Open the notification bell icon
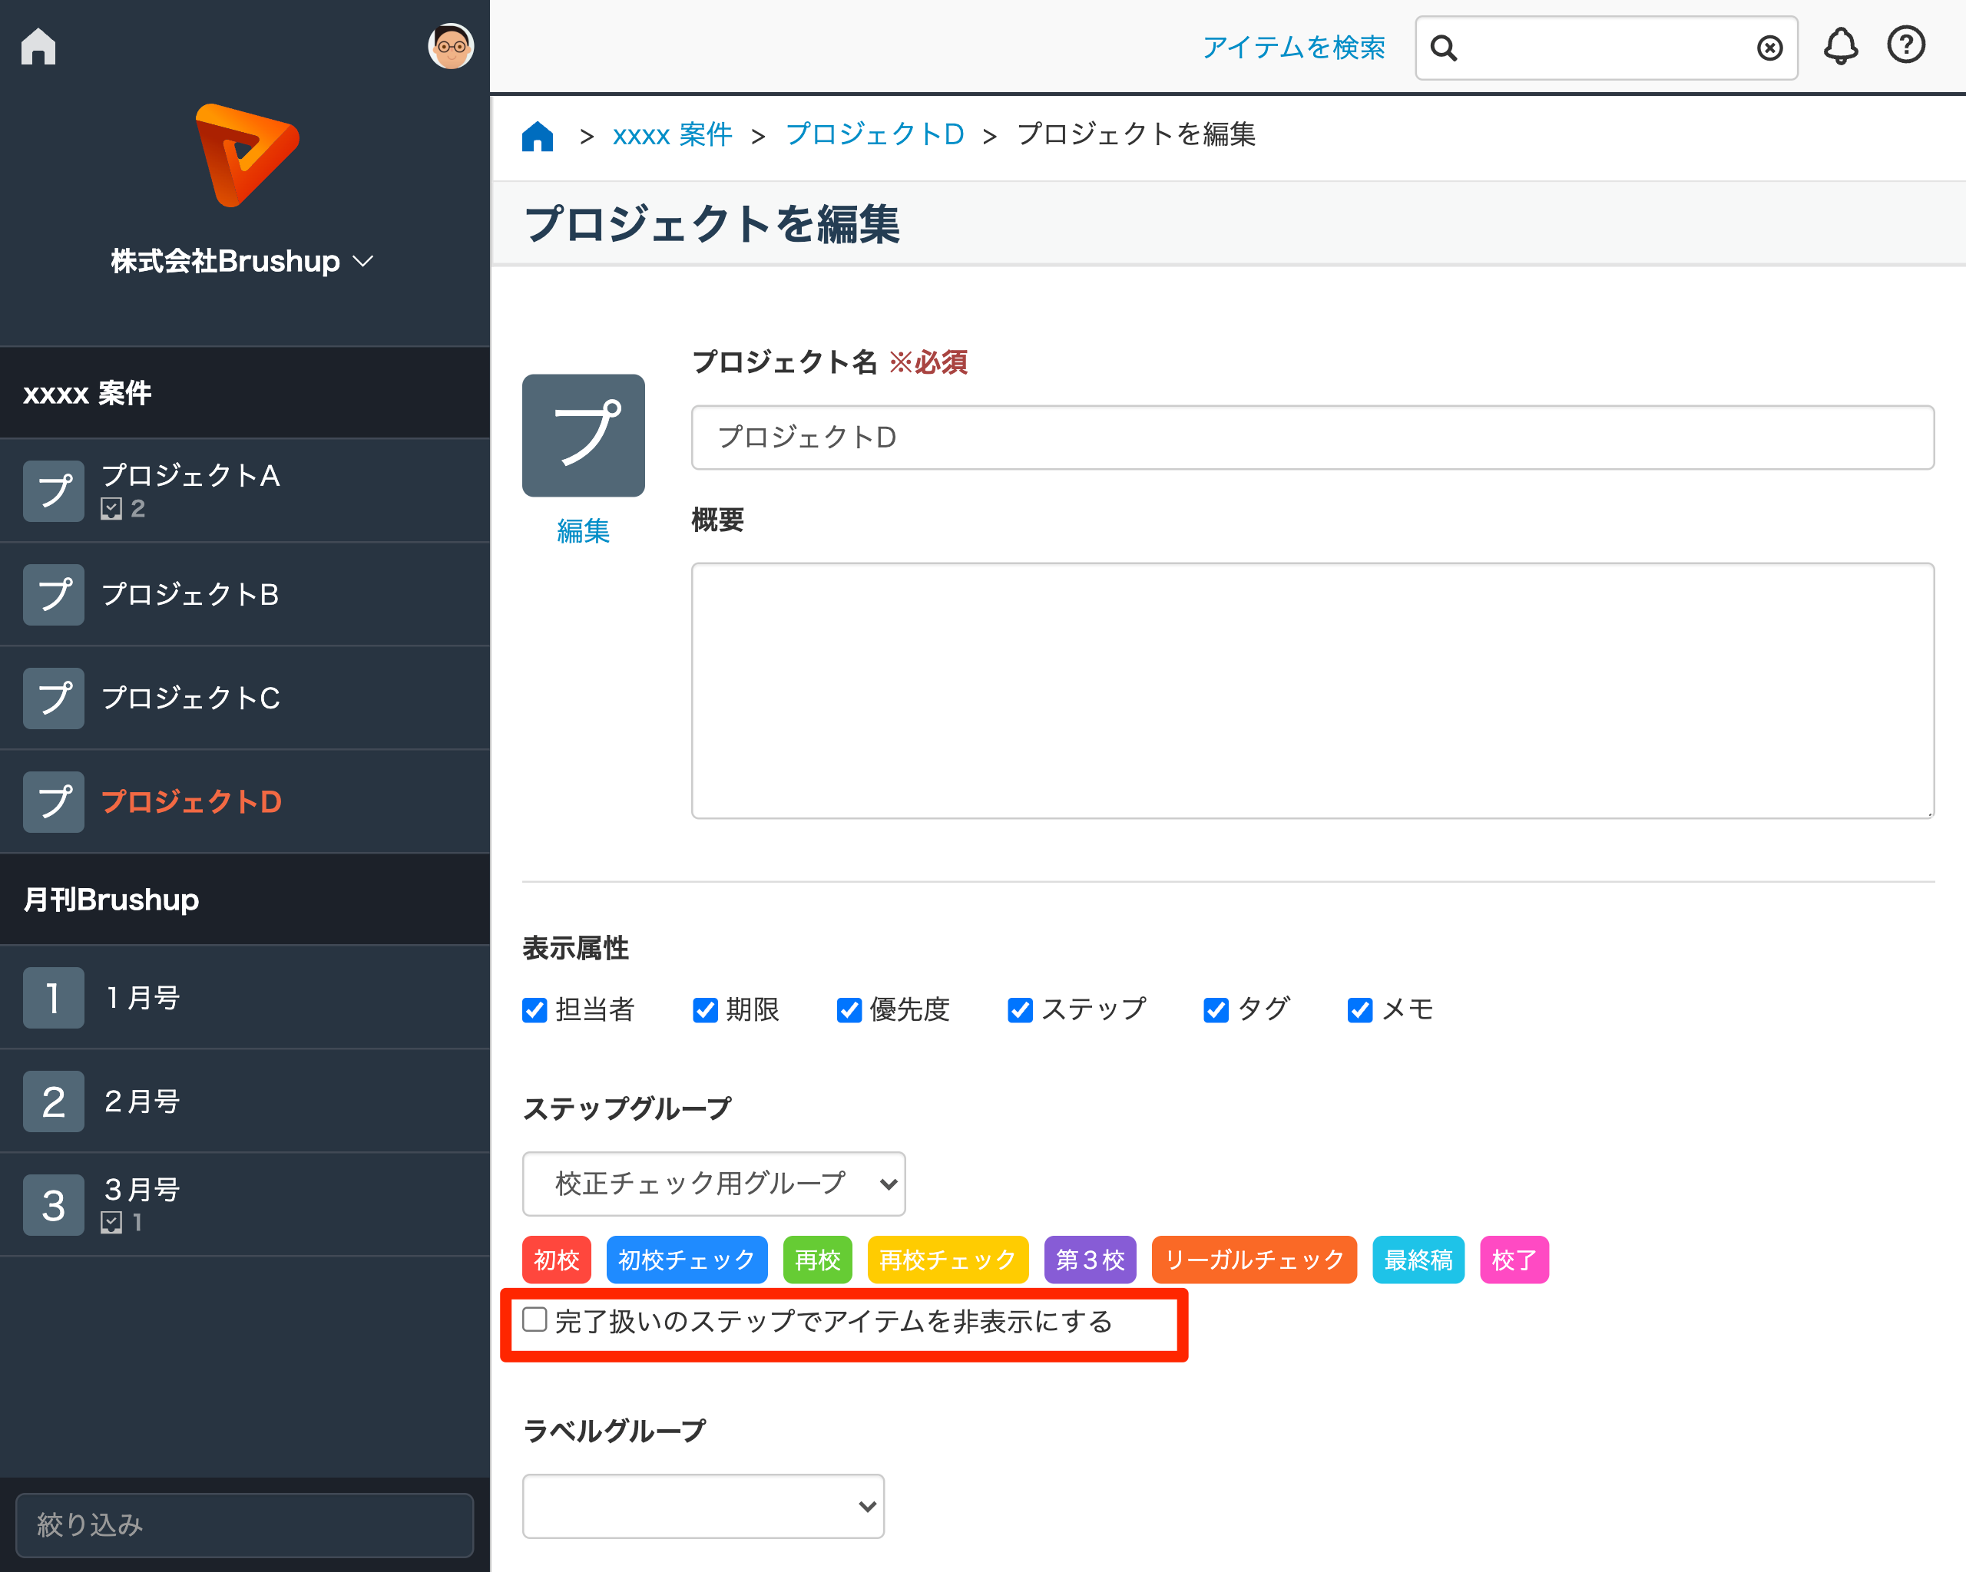 point(1841,47)
